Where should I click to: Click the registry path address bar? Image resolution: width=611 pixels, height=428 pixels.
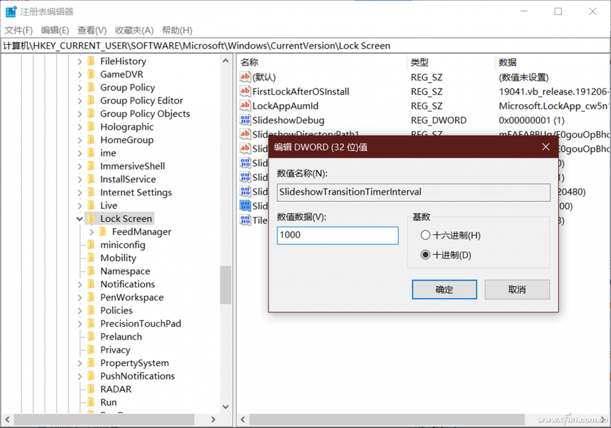tap(305, 45)
